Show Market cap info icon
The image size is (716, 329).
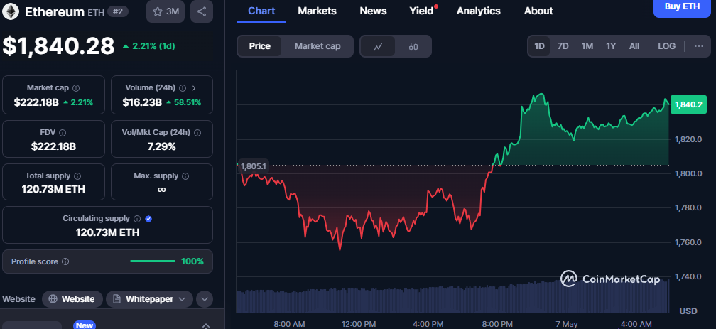76,87
